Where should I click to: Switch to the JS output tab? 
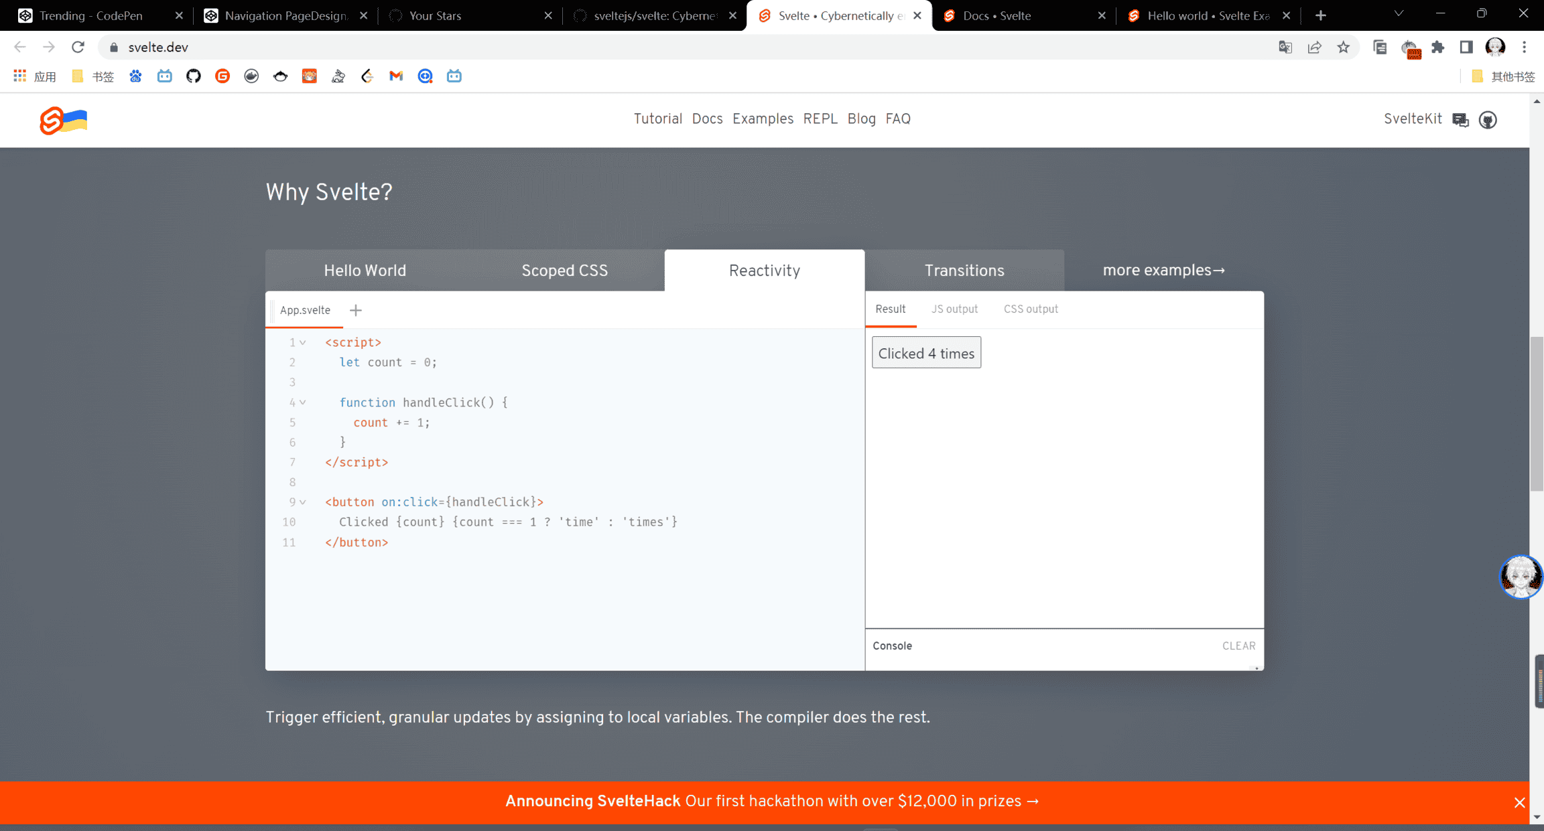tap(954, 309)
